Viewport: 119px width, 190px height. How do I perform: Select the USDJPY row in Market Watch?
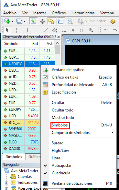tap(28, 64)
